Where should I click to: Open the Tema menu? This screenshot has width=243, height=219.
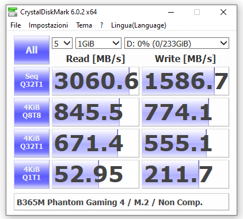tap(84, 25)
